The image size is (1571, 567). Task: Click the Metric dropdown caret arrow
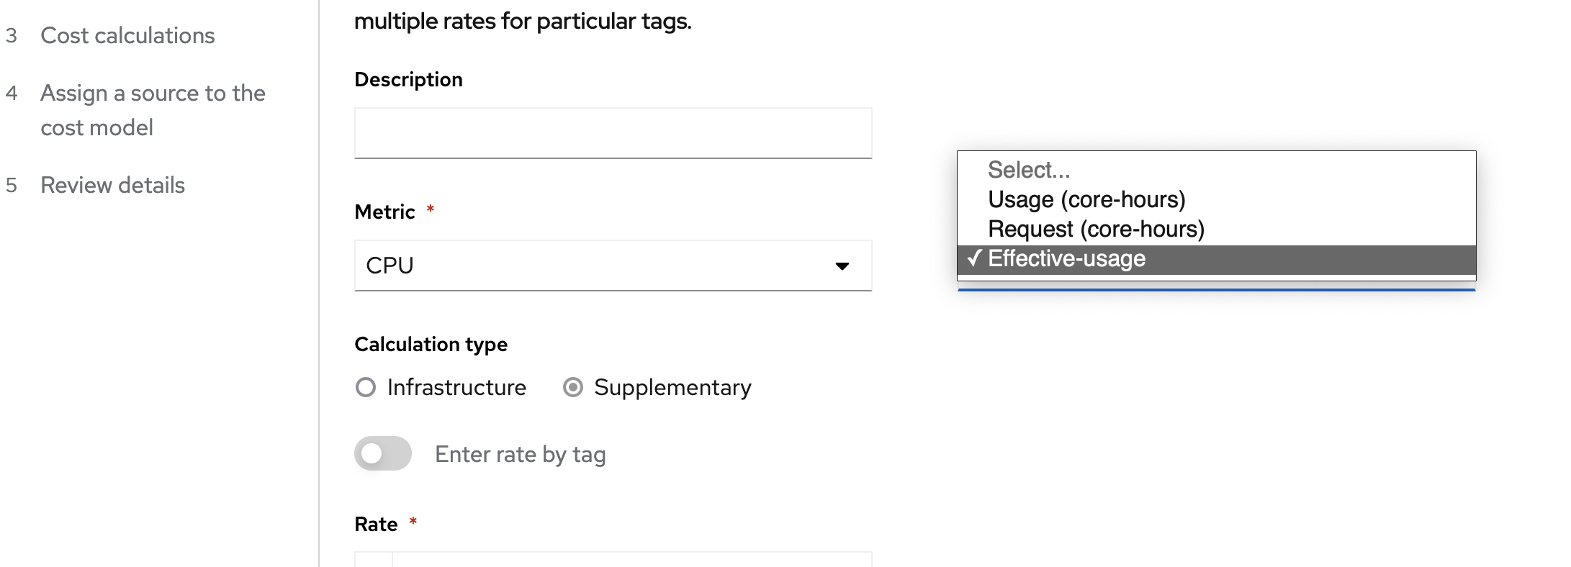click(x=842, y=266)
